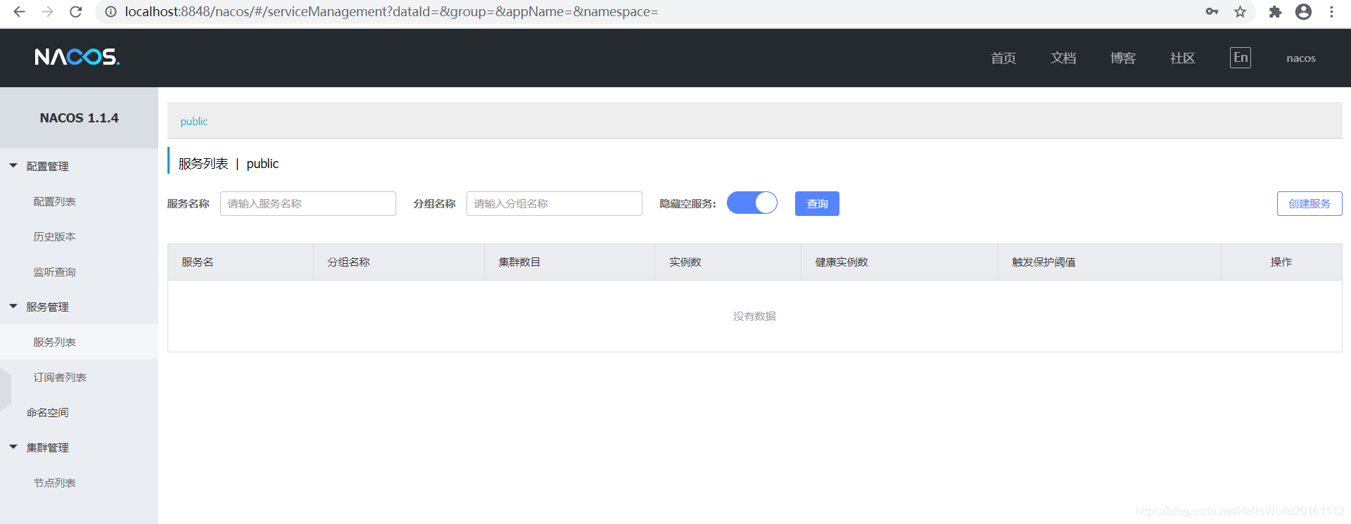This screenshot has width=1351, height=524.
Task: Open 命名空间 in the sidebar
Action: pyautogui.click(x=47, y=412)
